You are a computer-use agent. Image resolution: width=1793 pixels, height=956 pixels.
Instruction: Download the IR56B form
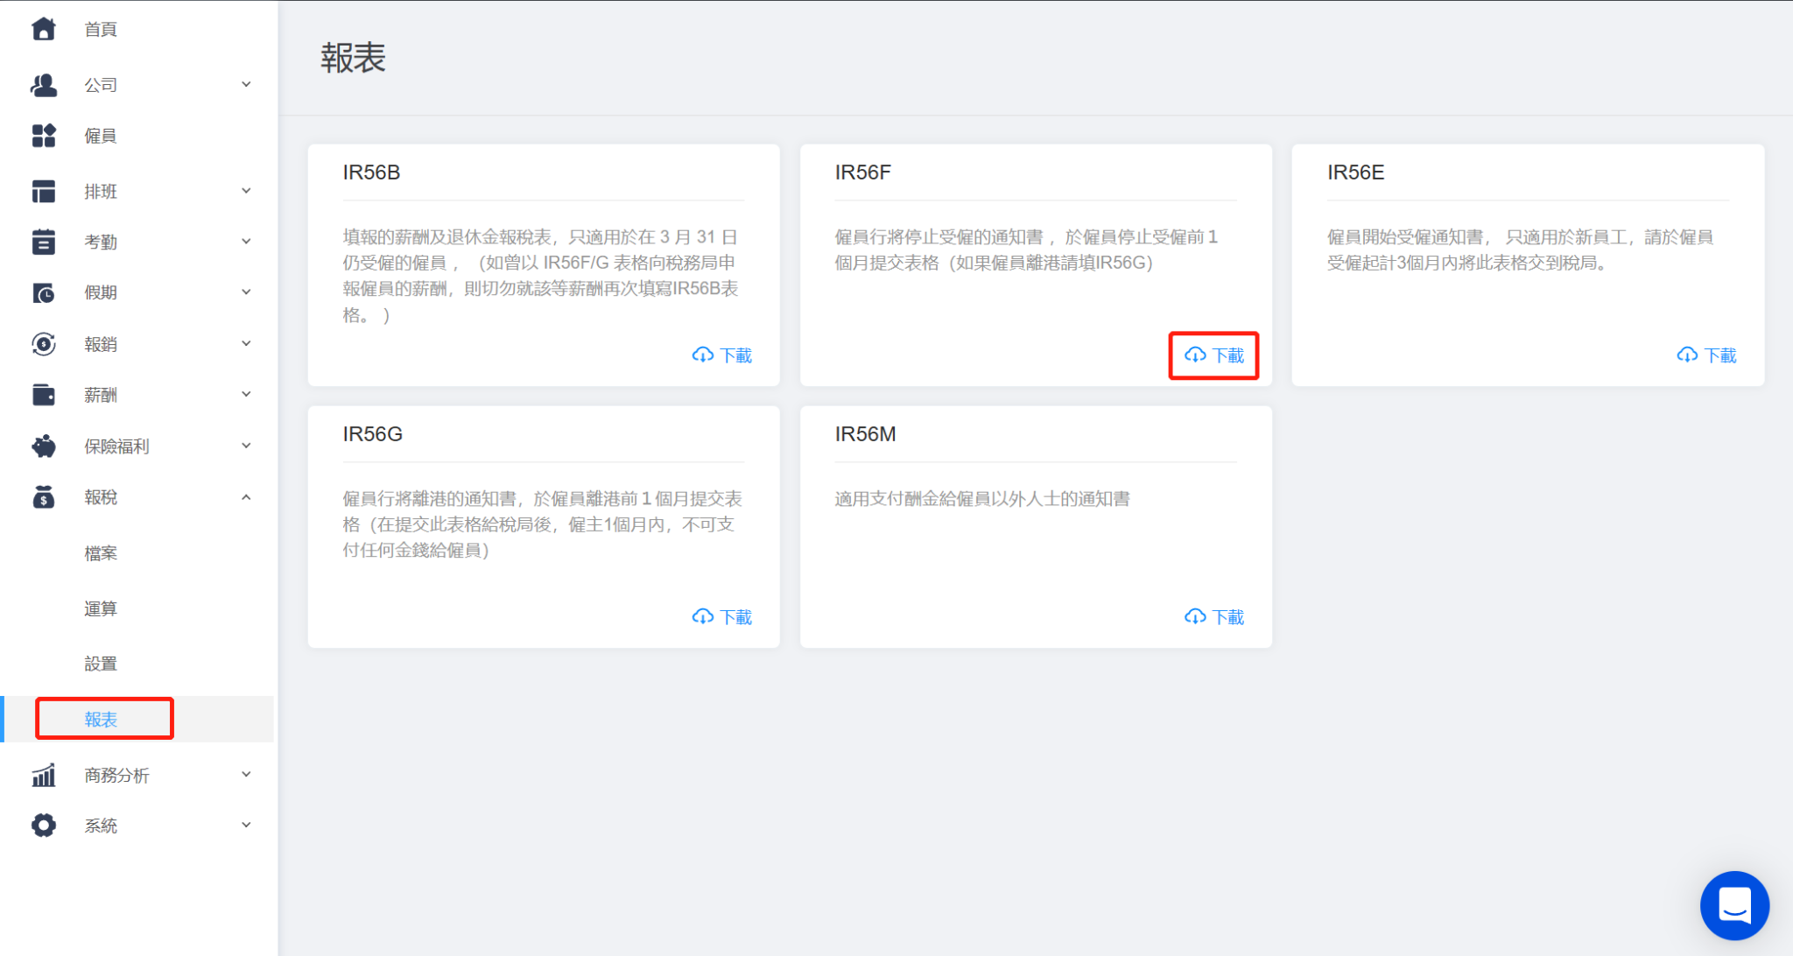tap(721, 355)
